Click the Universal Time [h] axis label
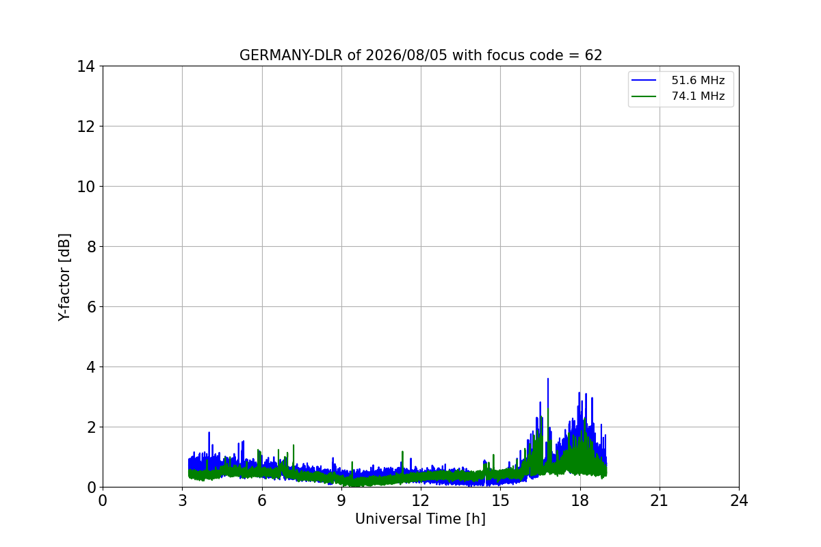The width and height of the screenshot is (821, 547). (420, 519)
